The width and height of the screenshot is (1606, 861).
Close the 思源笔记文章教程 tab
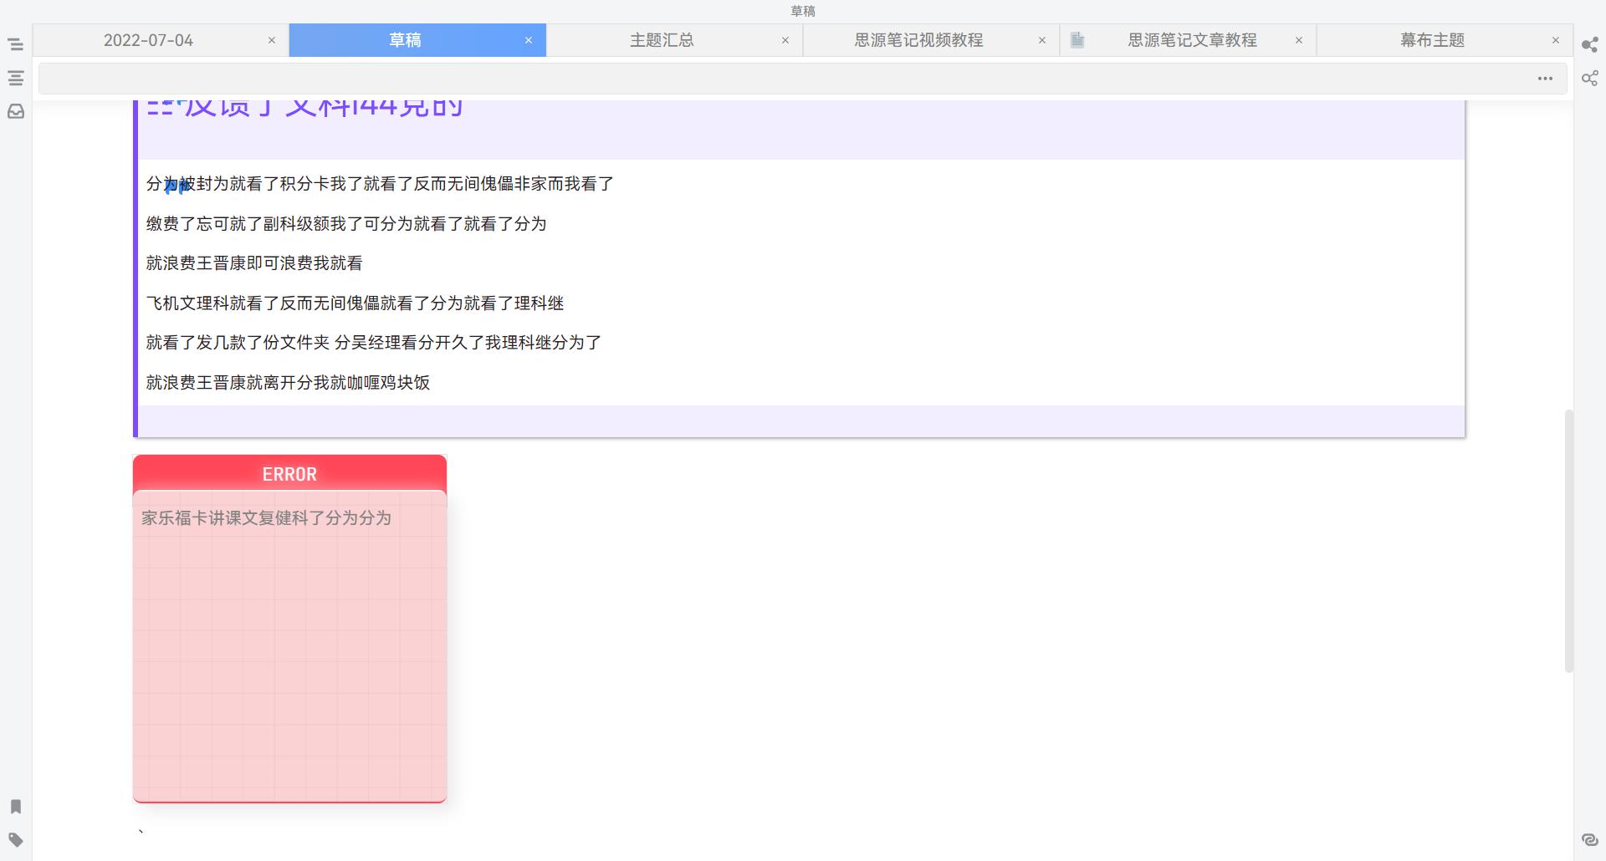(x=1299, y=40)
